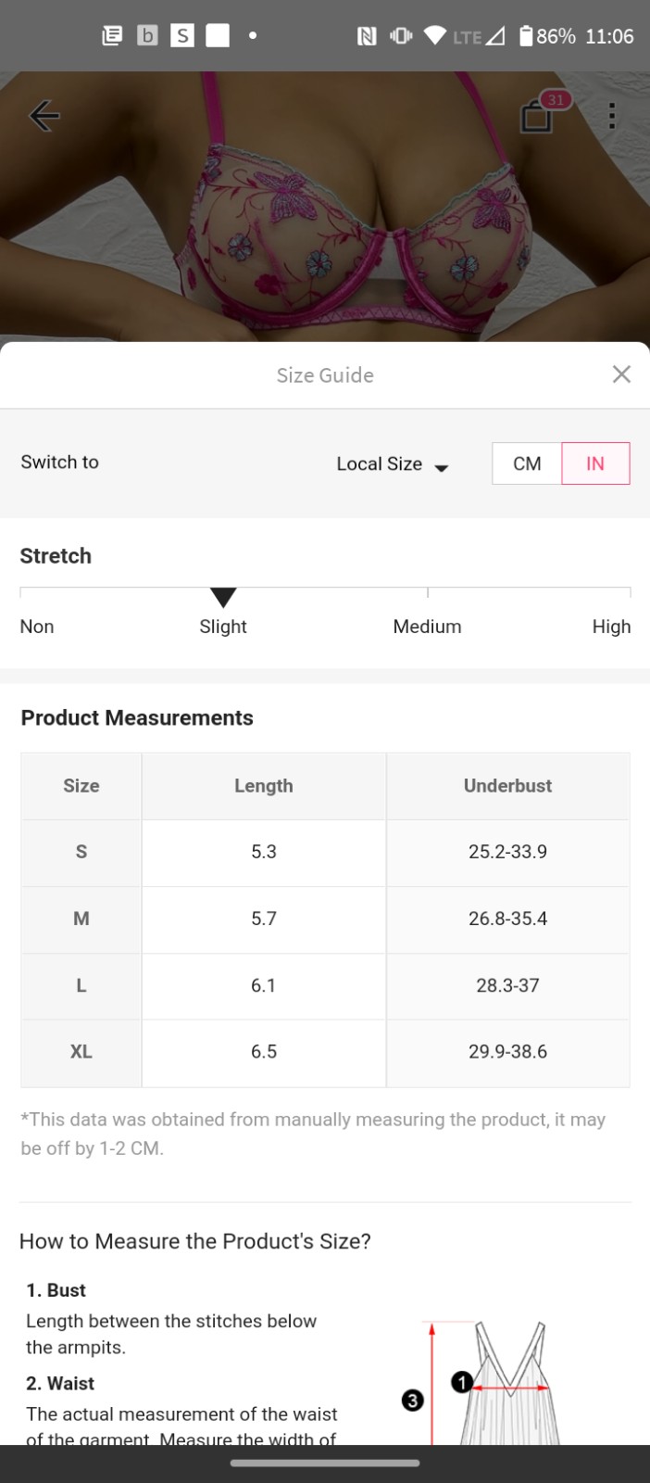Tap the vibrate mode status icon
650x1483 pixels.
[x=401, y=36]
